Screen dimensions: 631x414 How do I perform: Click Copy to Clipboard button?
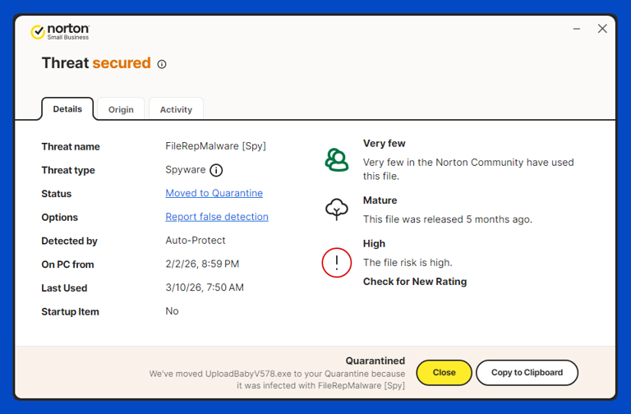click(x=527, y=373)
